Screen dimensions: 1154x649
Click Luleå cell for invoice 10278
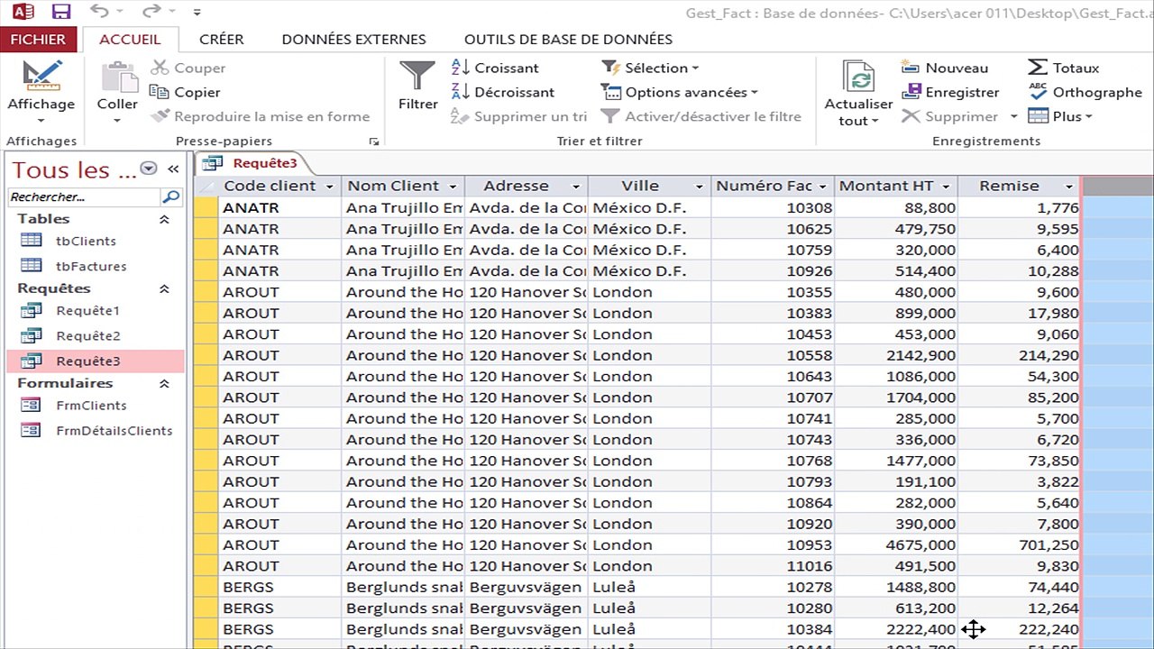pos(649,587)
